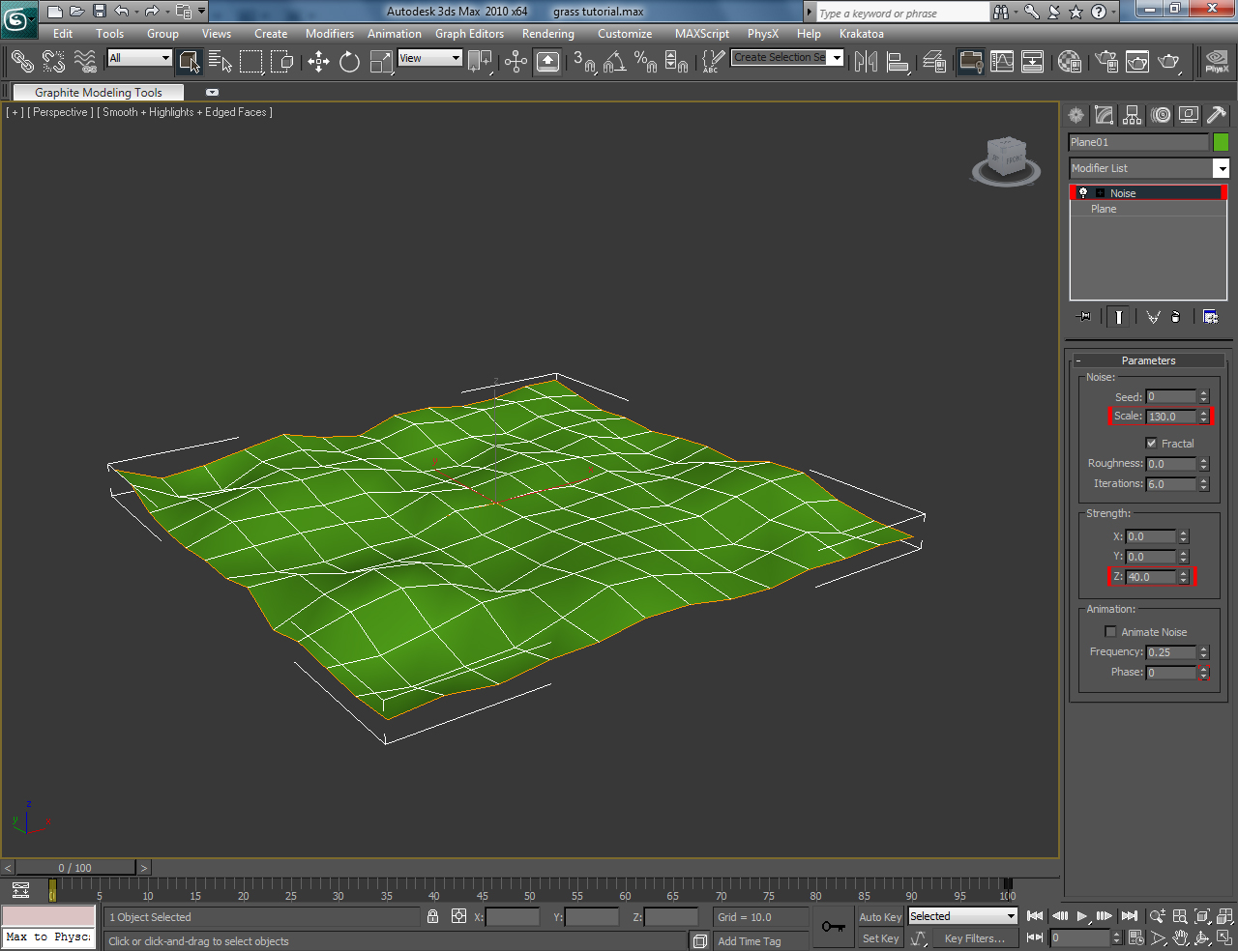
Task: Click the Mirror tool icon
Action: click(x=866, y=61)
